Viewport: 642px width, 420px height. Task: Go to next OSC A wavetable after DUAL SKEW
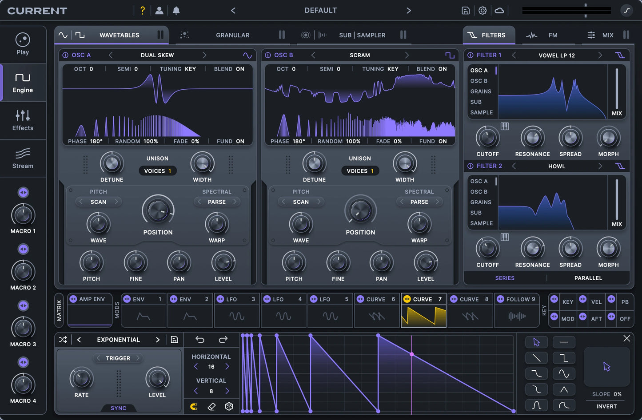pos(204,55)
